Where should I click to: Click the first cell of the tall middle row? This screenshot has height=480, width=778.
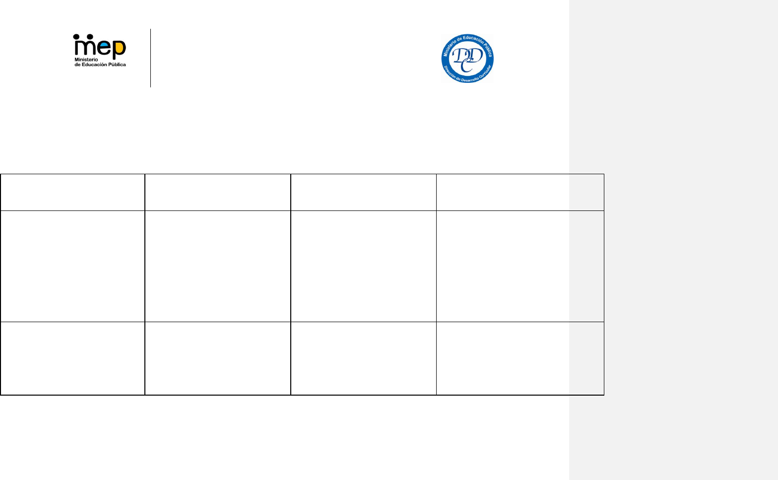72,266
